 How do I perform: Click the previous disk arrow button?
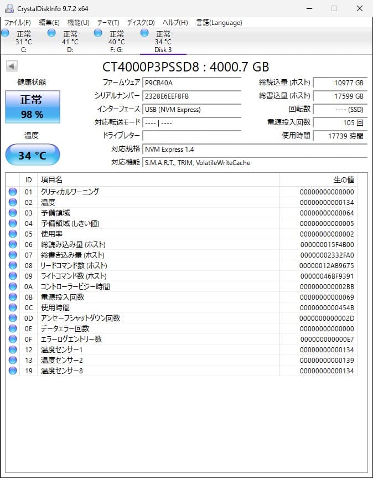(x=12, y=66)
